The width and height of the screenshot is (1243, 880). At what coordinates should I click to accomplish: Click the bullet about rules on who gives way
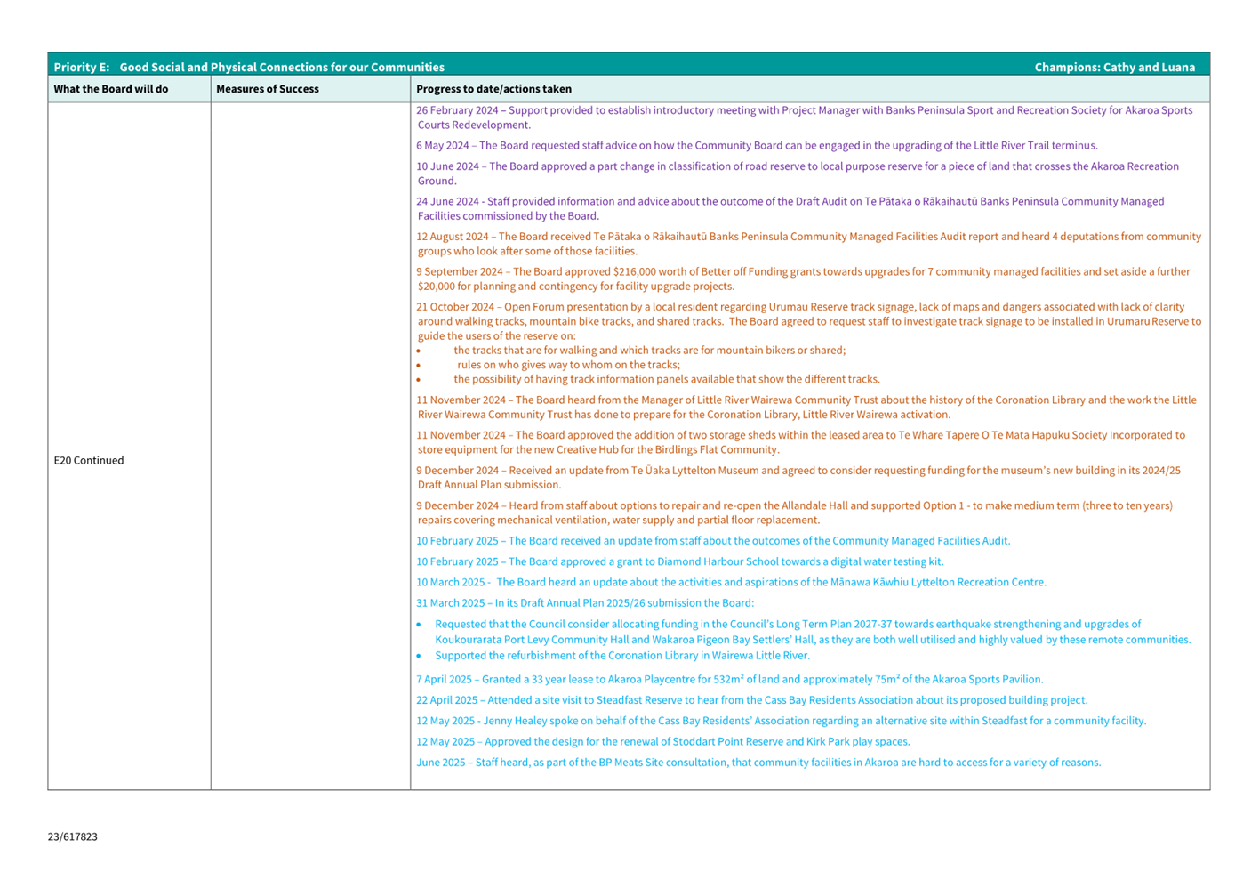pyautogui.click(x=568, y=365)
